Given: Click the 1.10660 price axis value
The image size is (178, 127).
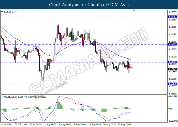Looking at the screenshot, I should click(x=173, y=72).
